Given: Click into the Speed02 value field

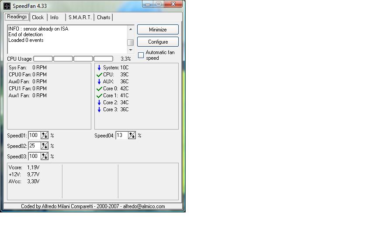Looking at the screenshot, I should click(35, 146).
